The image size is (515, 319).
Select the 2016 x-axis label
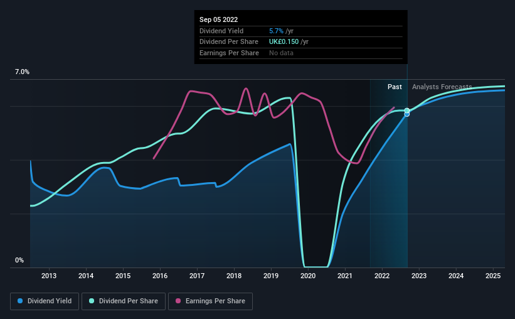[160, 276]
